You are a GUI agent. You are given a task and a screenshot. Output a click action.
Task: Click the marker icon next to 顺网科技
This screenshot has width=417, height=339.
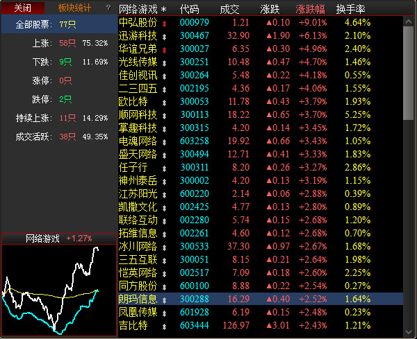[164, 115]
